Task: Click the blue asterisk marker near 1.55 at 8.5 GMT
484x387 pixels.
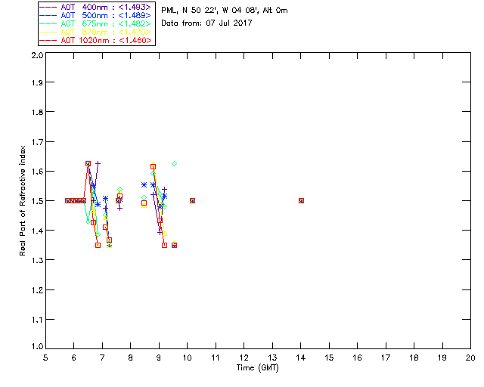Action: coord(144,185)
